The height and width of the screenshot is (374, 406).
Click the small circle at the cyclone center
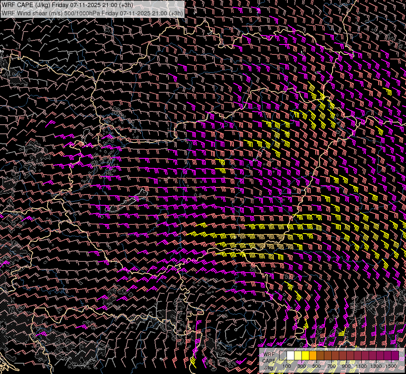[236, 330]
